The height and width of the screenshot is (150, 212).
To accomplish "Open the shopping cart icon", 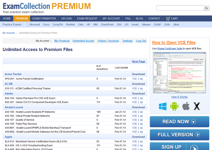I will (168, 19).
